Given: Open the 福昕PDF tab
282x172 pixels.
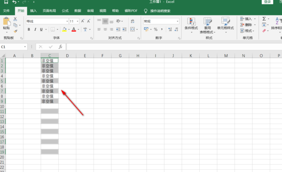Looking at the screenshot, I should tap(131, 11).
